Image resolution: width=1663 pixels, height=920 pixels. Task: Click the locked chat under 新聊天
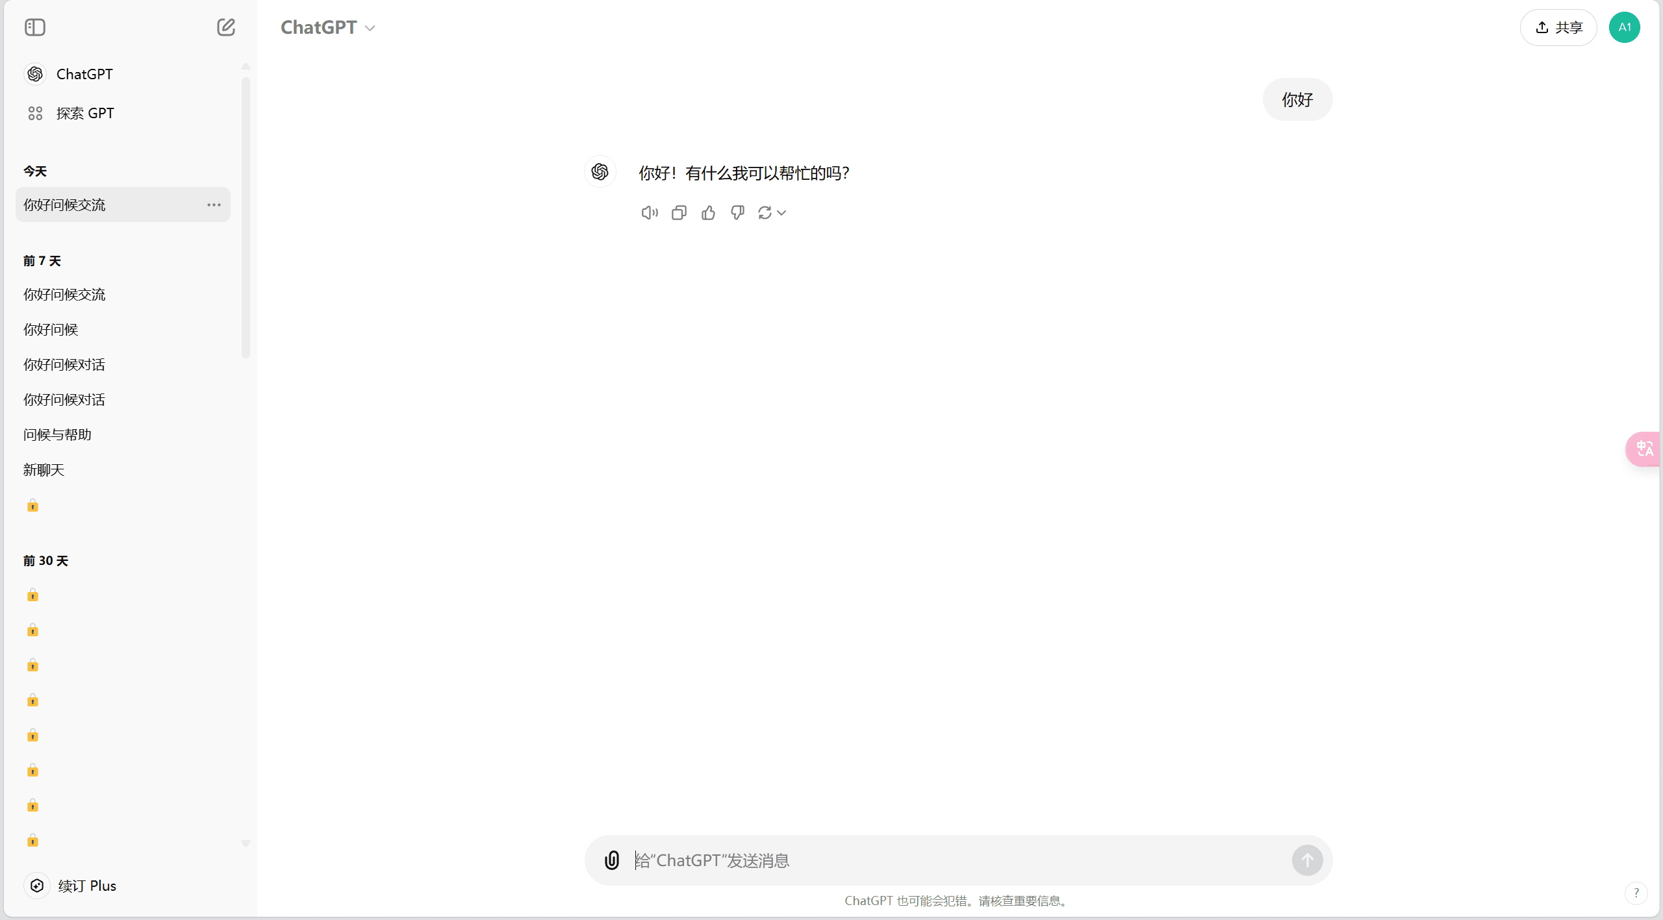pos(32,505)
